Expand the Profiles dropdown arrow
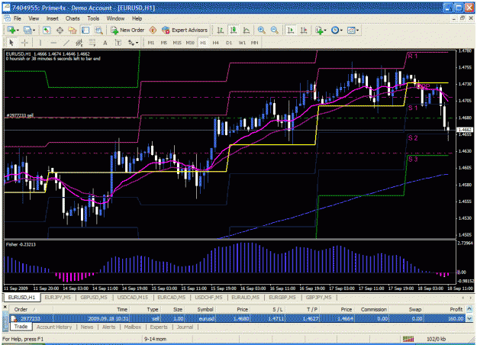The image size is (477, 345). [34, 30]
